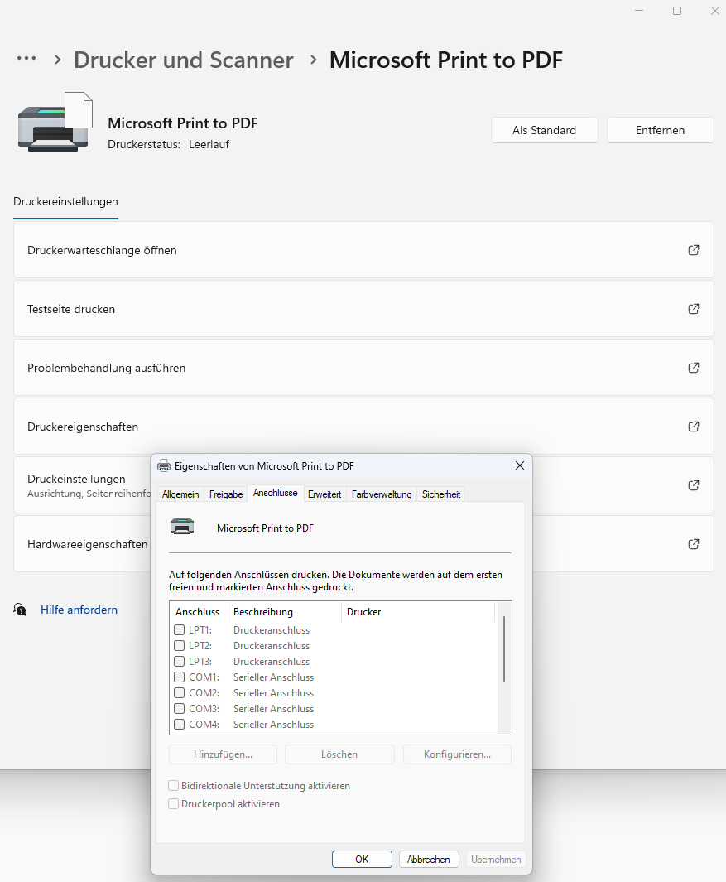Open the Sicherheit tab
726x882 pixels.
[x=441, y=494]
